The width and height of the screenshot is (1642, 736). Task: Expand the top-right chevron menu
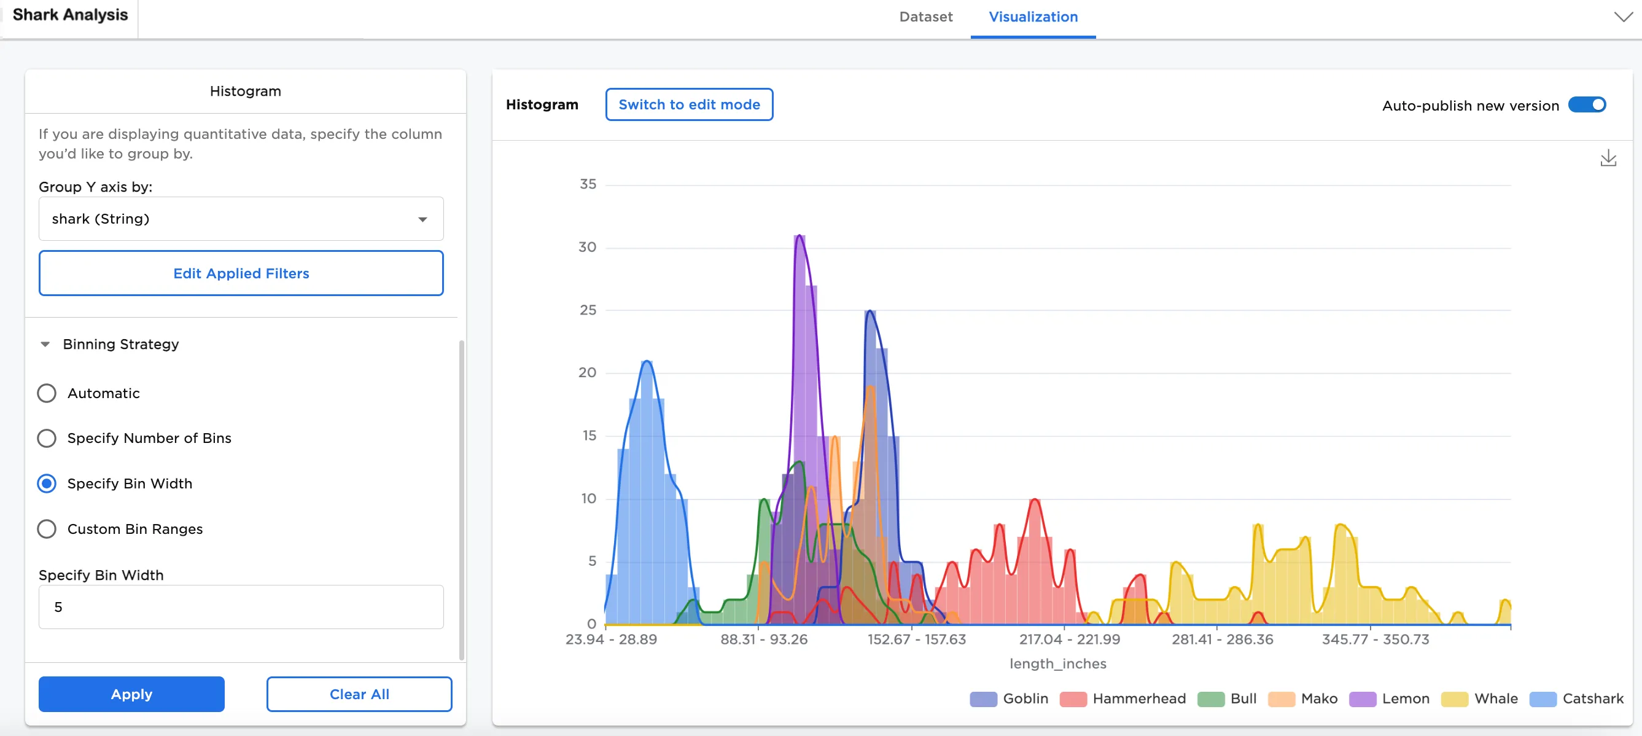pos(1622,17)
